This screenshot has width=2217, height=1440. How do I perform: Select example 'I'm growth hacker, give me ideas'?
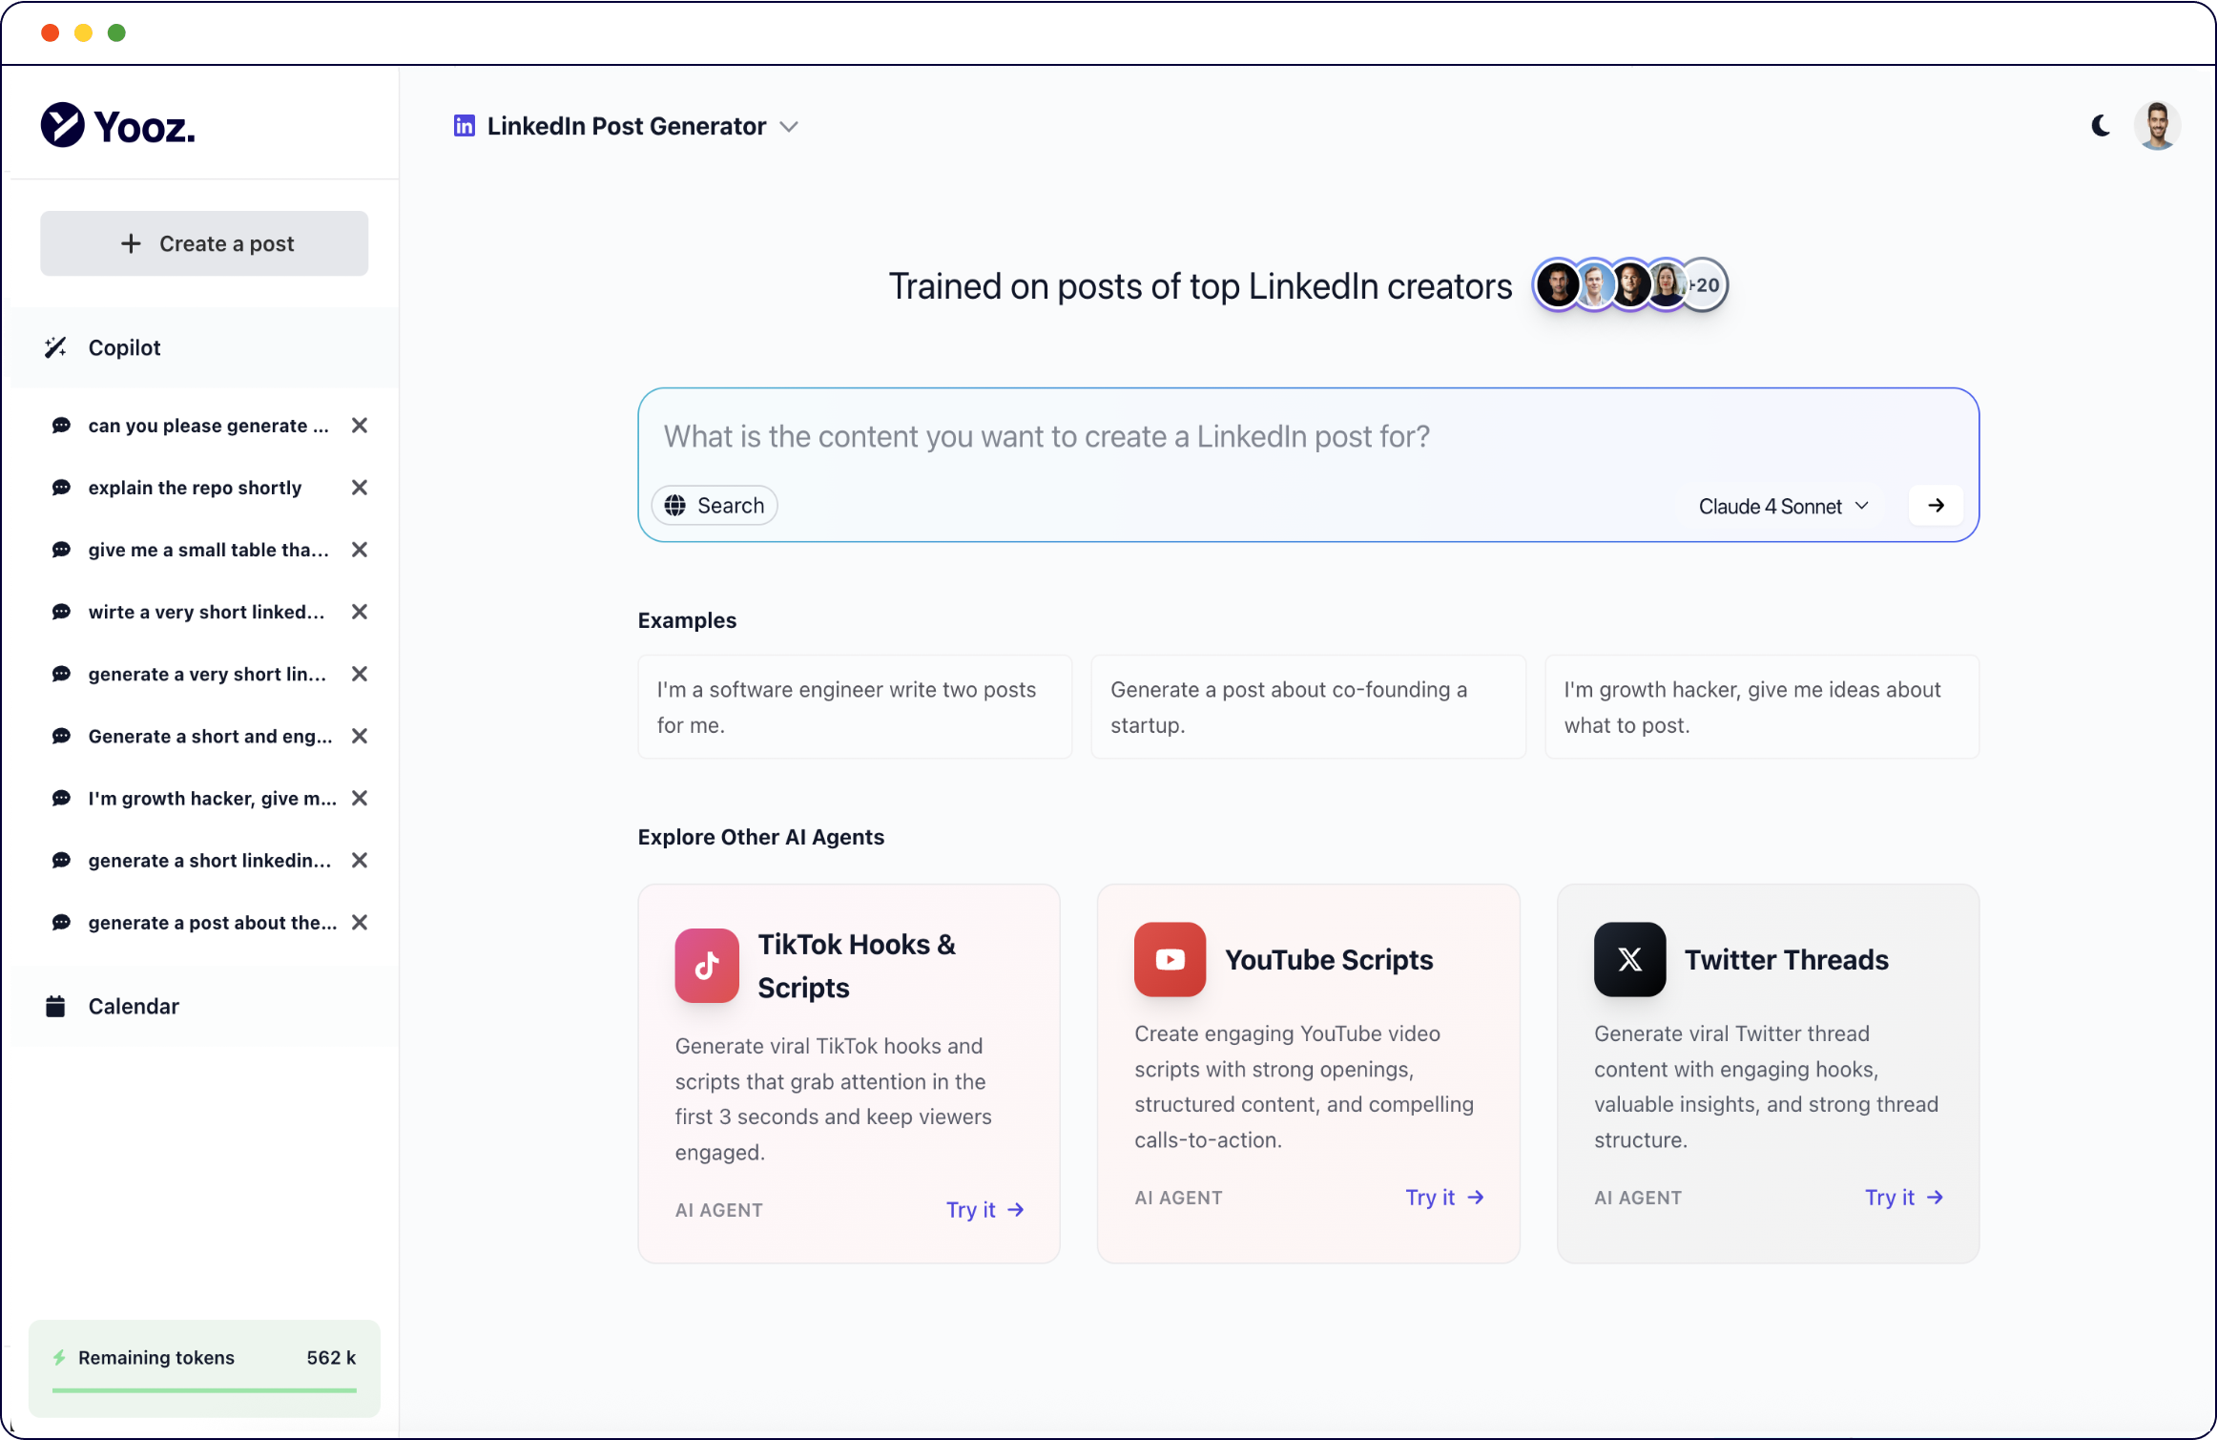(x=1762, y=707)
